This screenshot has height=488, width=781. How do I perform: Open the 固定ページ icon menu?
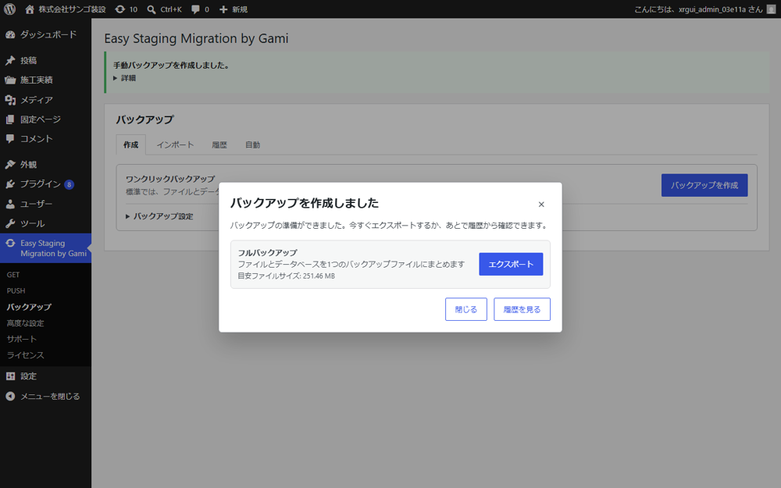[x=10, y=119]
